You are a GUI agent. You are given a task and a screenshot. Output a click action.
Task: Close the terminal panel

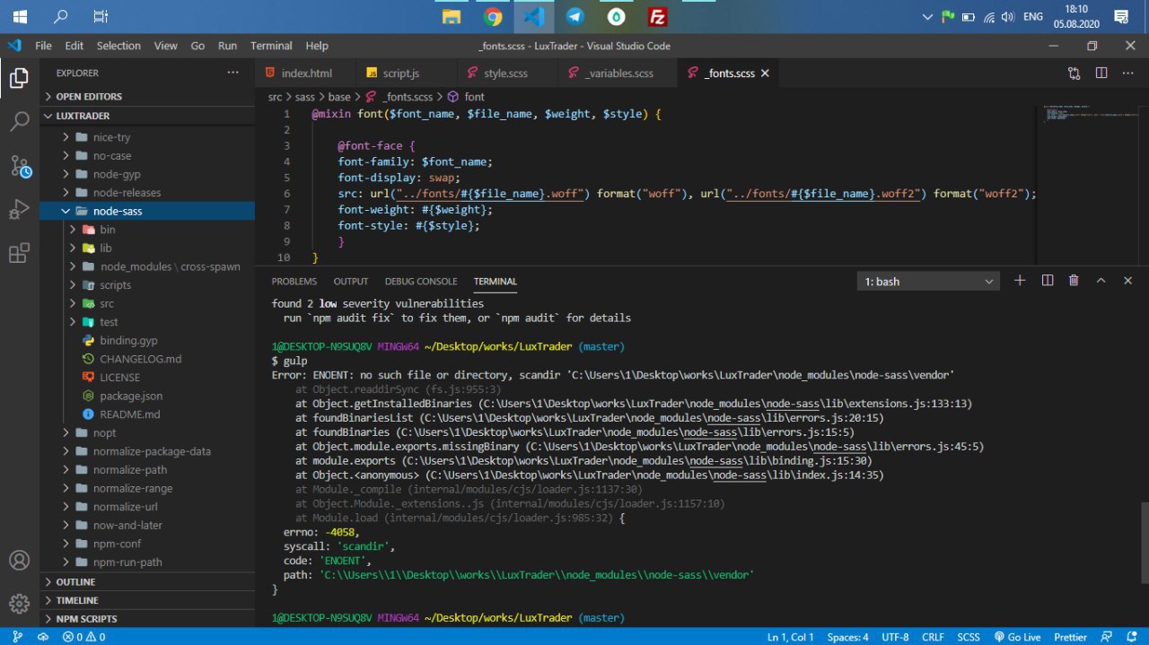(1128, 281)
